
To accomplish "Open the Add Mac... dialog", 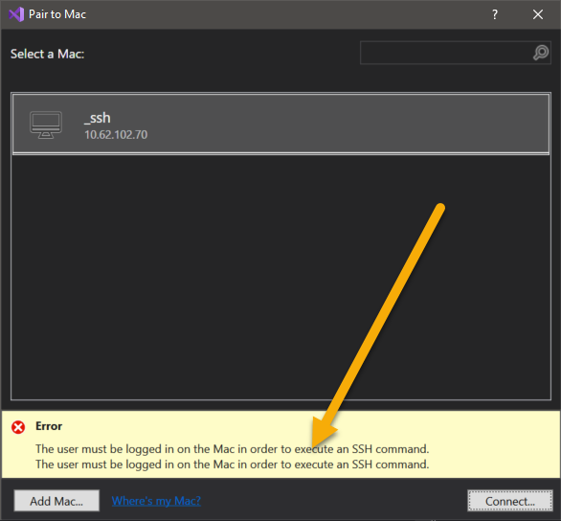I will click(56, 501).
